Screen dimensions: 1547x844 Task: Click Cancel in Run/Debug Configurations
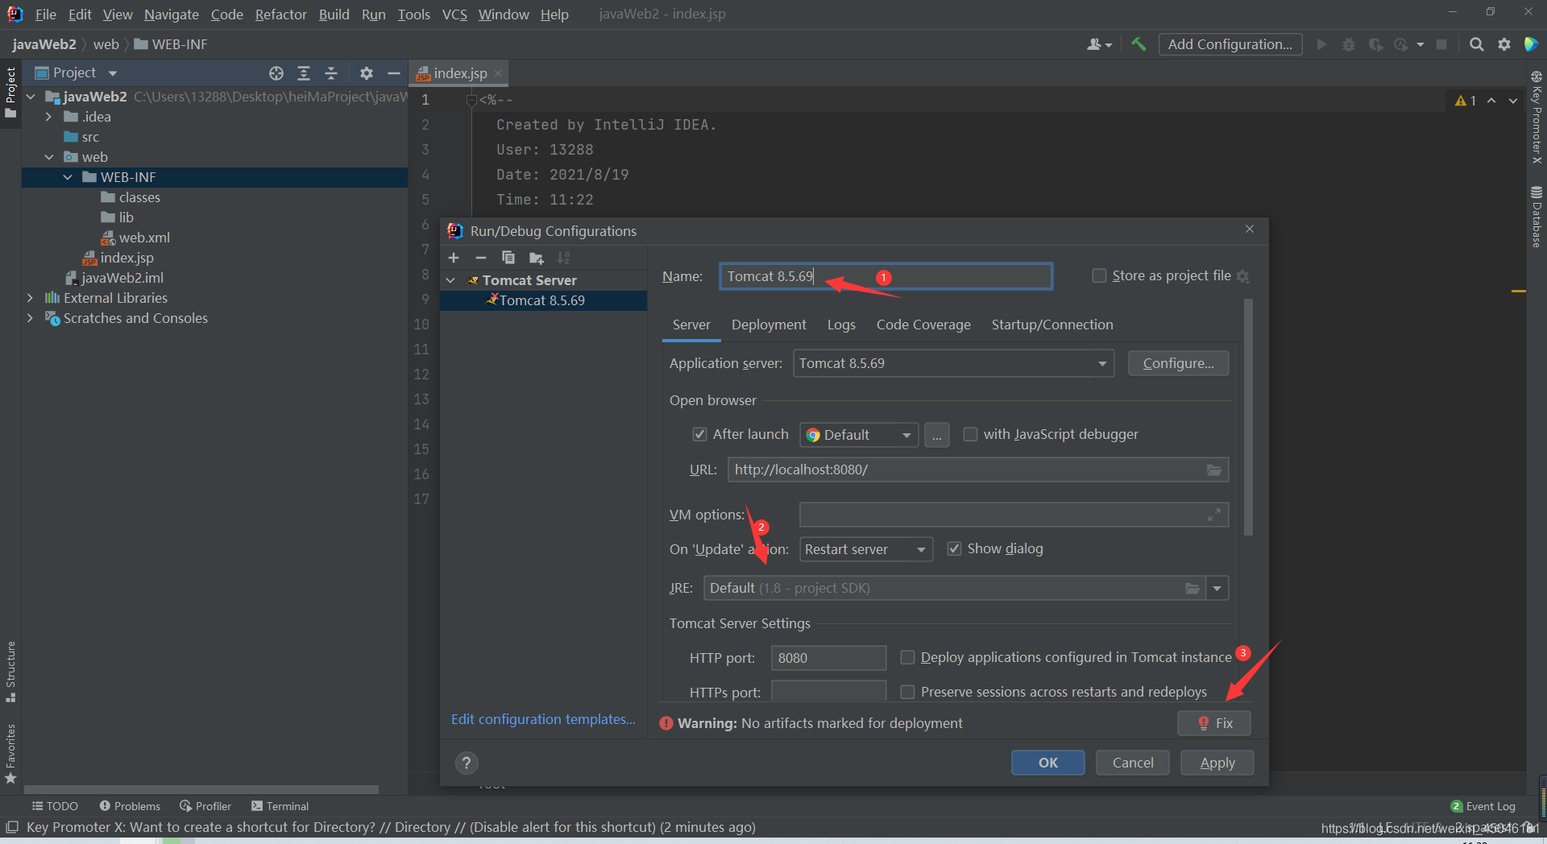click(1132, 763)
